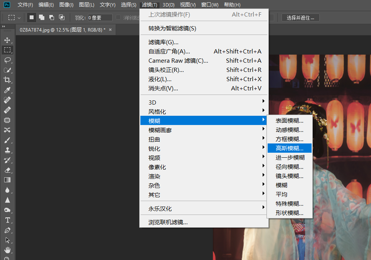Viewport: 371px width, 260px height.
Task: Choose 转换为智能滤镜(S) menu item
Action: (x=204, y=28)
